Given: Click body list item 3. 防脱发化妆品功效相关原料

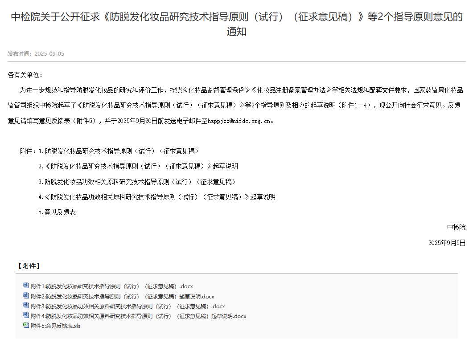Looking at the screenshot, I should (x=137, y=182).
